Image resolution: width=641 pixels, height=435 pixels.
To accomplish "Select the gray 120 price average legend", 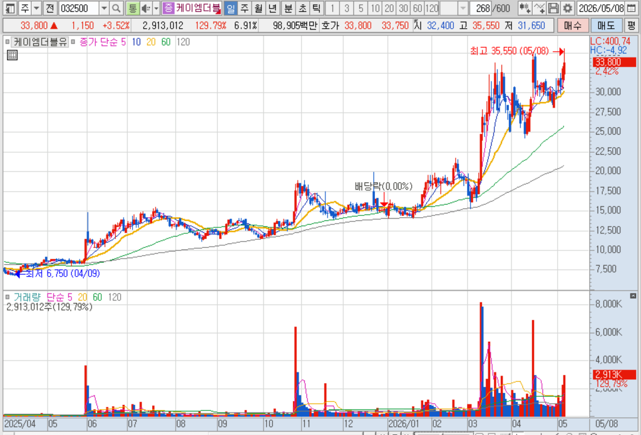I will [183, 42].
